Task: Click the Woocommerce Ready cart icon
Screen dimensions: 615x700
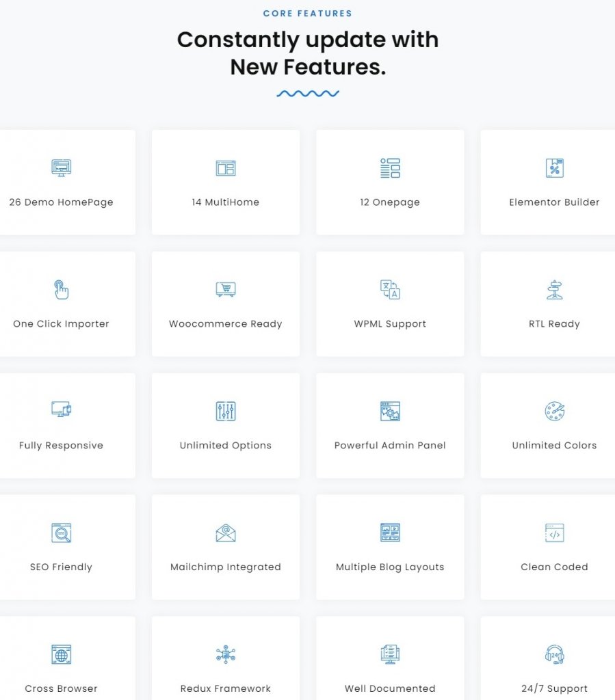Action: click(226, 289)
